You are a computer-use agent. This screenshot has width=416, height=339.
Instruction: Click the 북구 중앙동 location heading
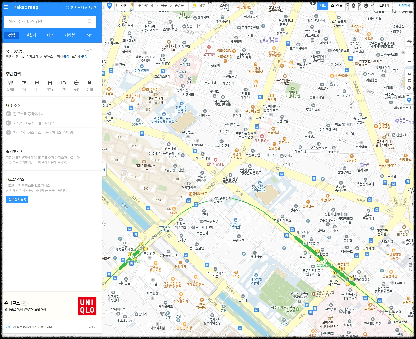[15, 51]
